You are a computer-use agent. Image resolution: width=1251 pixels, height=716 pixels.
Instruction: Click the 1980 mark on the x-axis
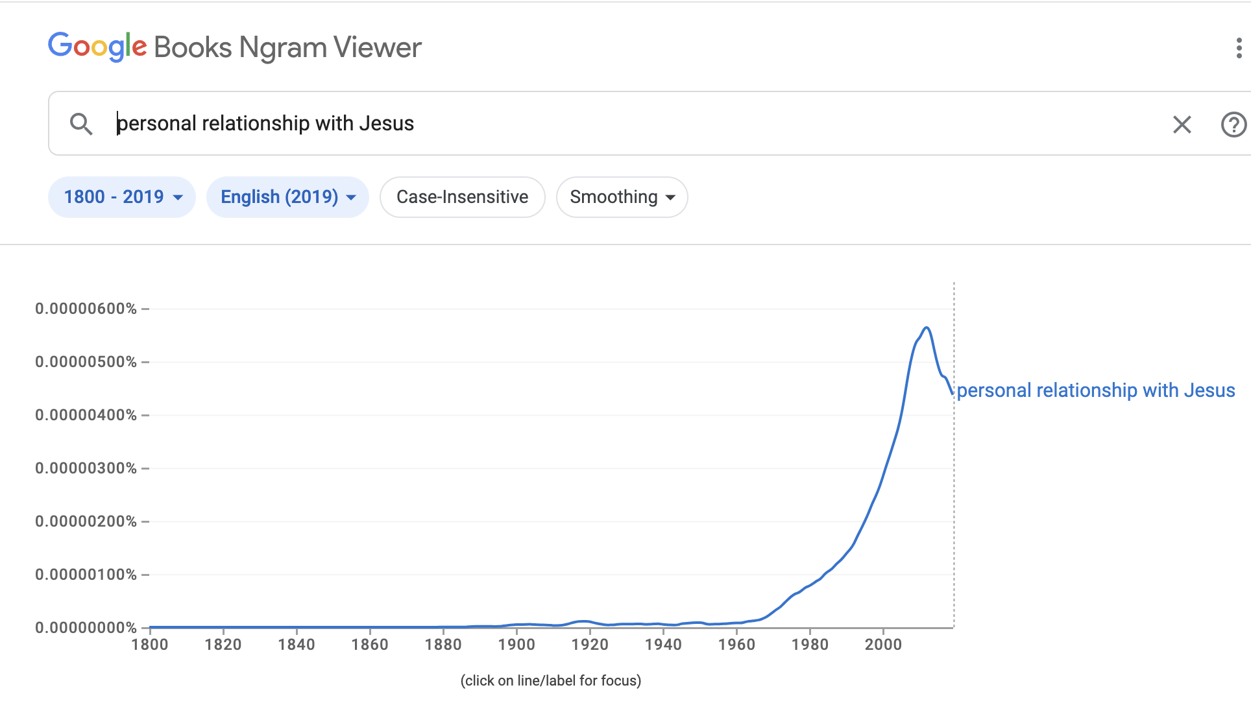click(x=810, y=644)
